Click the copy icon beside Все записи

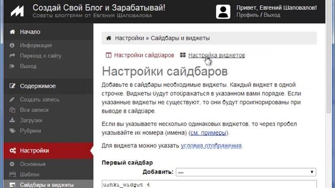[12, 110]
